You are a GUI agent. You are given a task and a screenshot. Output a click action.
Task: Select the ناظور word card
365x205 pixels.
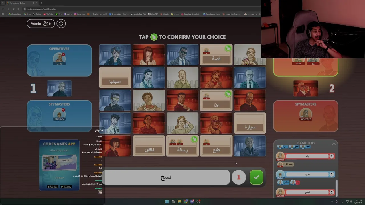(149, 146)
